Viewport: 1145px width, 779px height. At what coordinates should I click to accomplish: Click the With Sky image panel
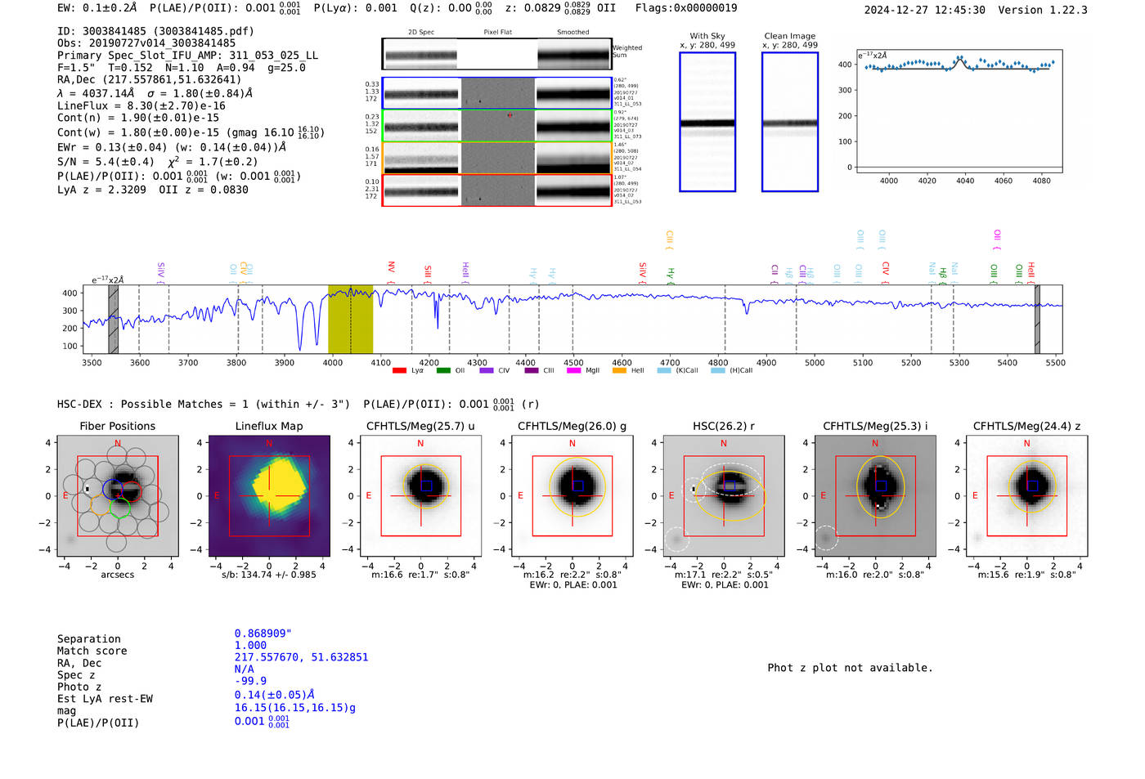click(707, 122)
